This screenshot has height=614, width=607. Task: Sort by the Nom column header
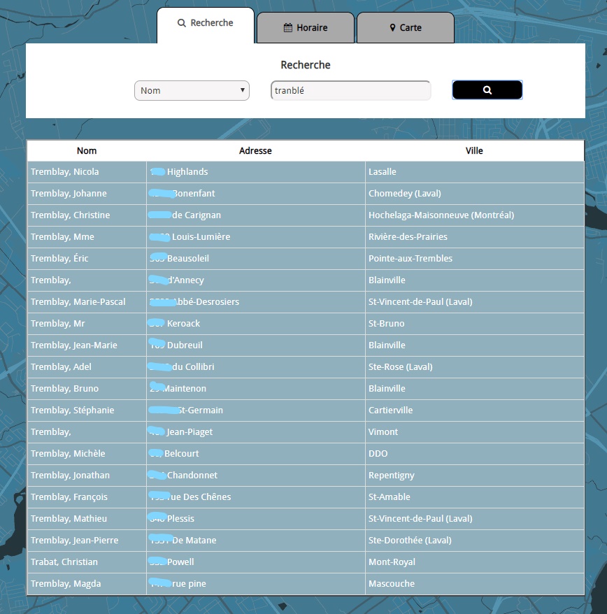(x=87, y=150)
